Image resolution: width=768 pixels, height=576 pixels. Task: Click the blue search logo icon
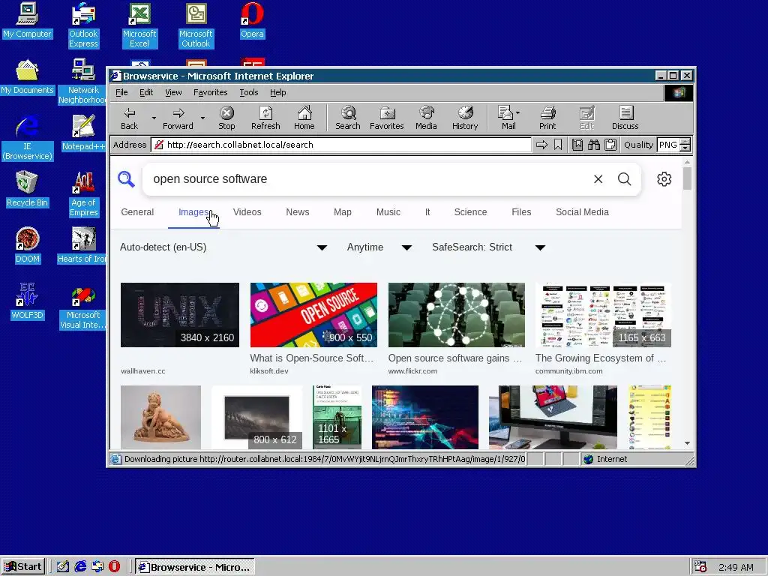(x=126, y=179)
